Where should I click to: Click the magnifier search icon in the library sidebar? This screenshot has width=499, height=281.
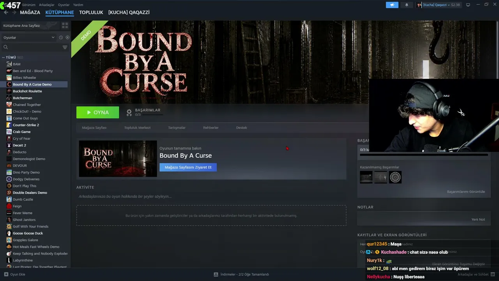pyautogui.click(x=6, y=47)
